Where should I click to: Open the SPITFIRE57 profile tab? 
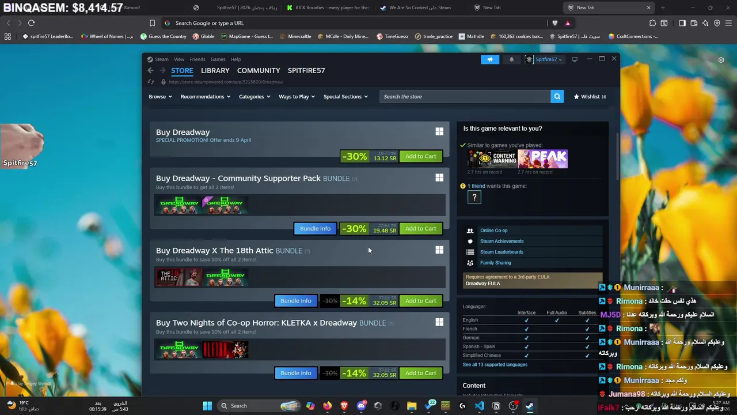[306, 70]
